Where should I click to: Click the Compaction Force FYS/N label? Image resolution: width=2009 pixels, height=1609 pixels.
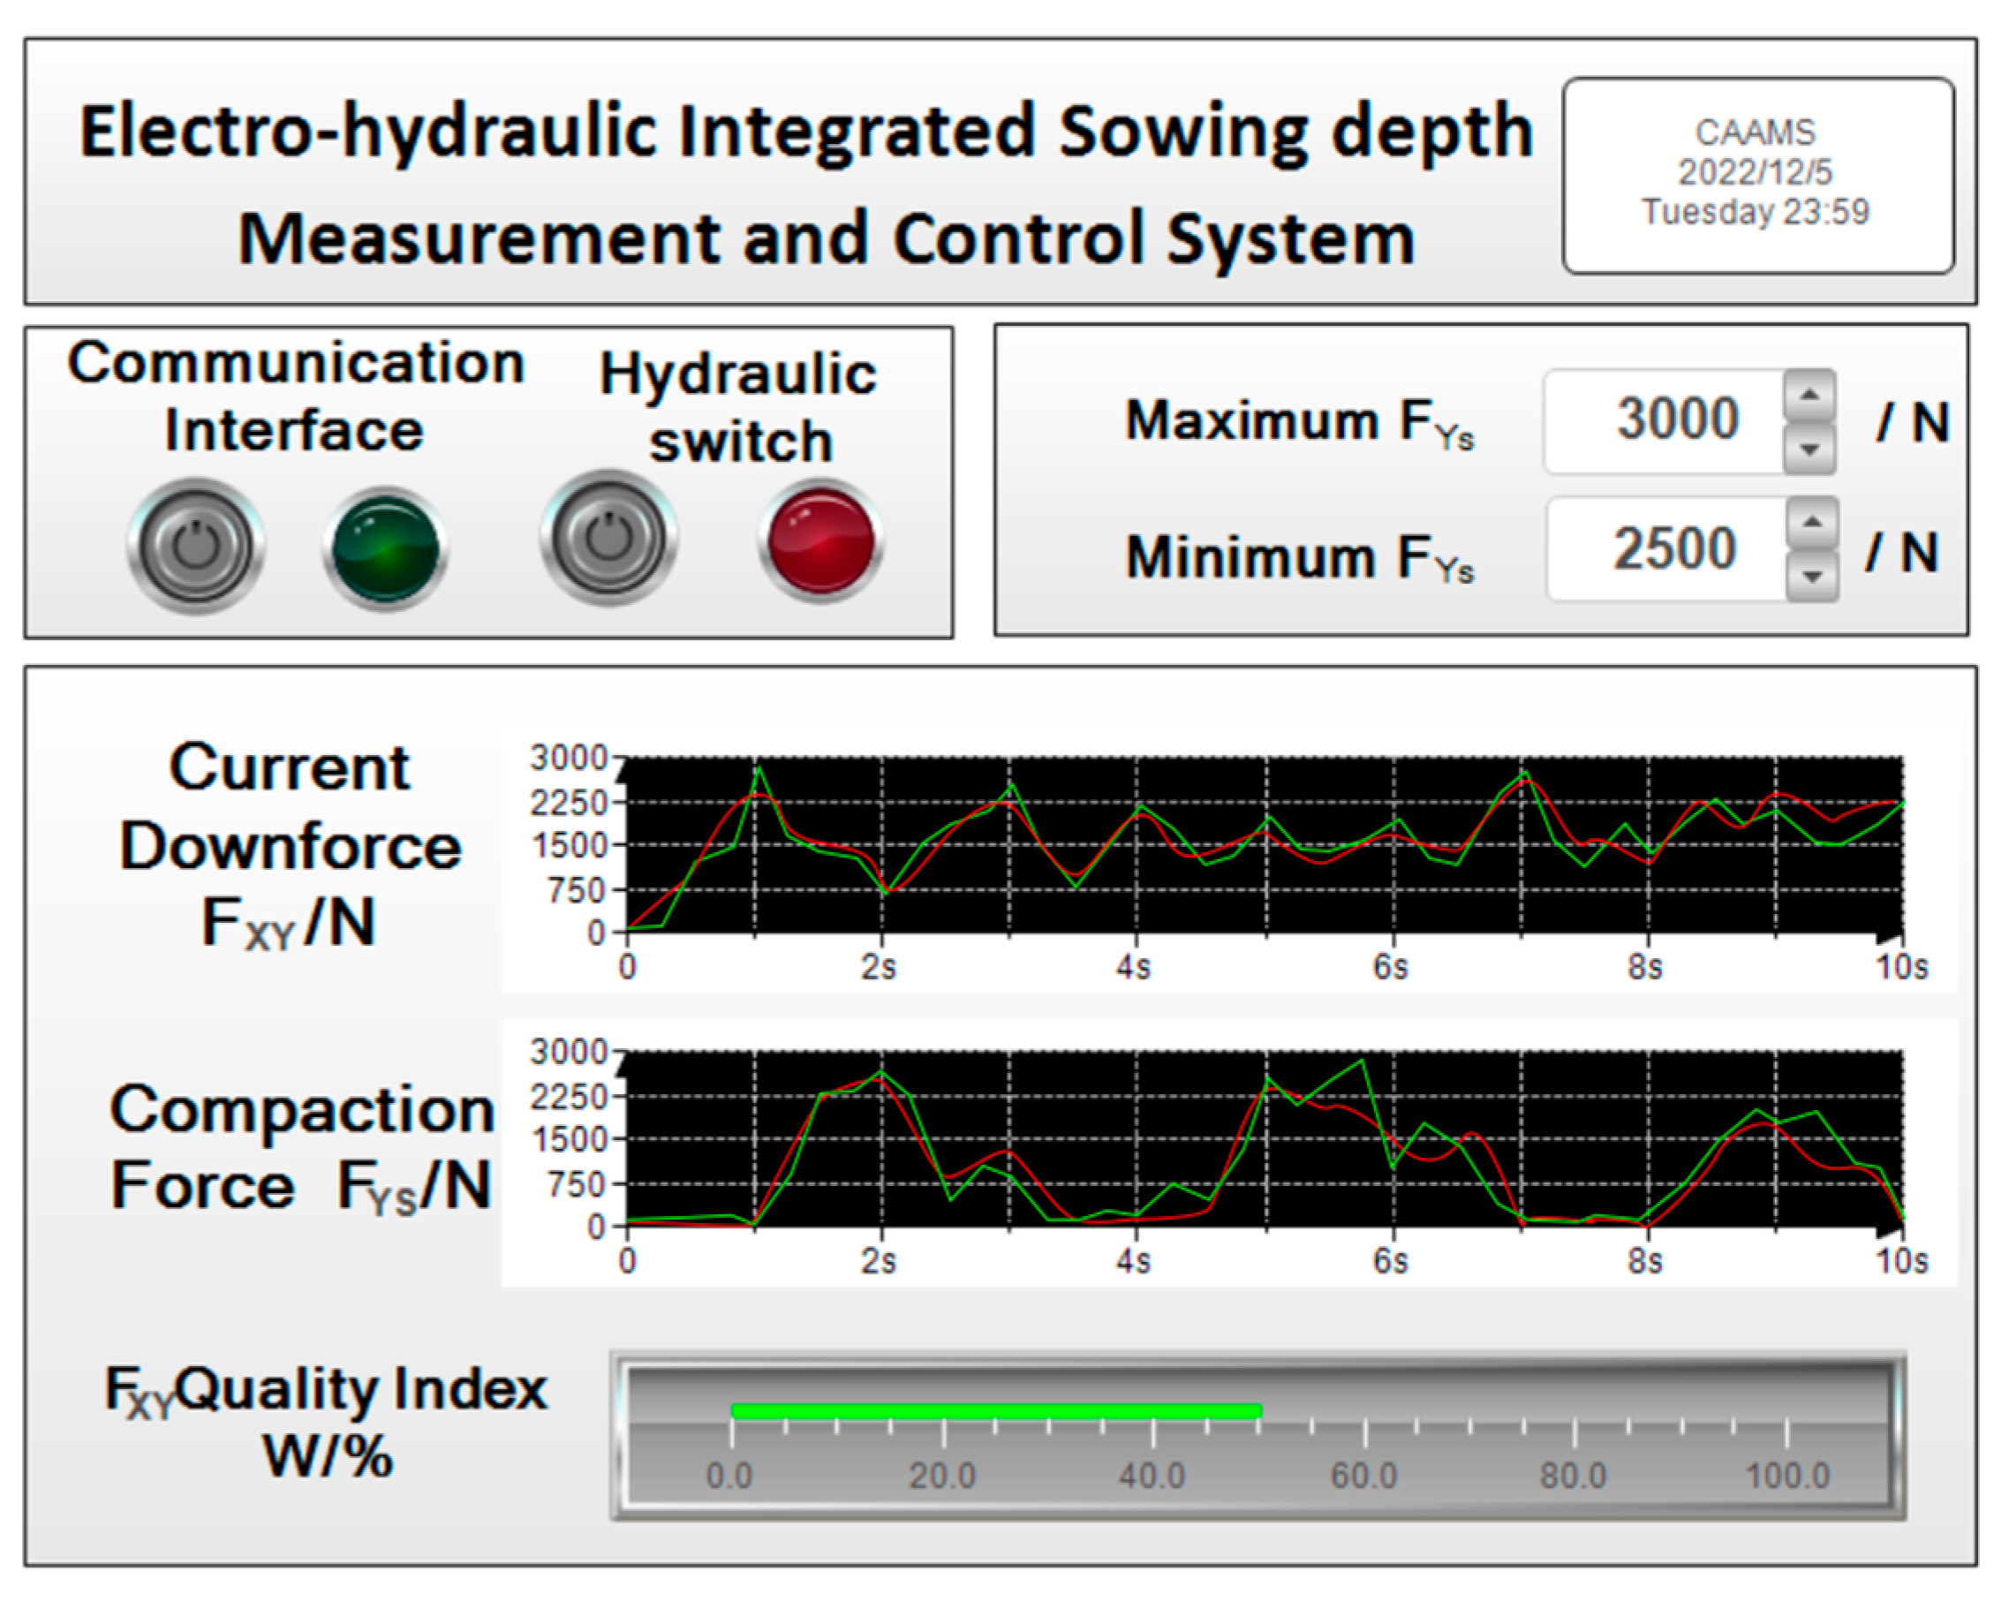click(x=300, y=1148)
